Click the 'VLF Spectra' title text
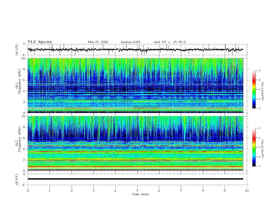The width and height of the screenshot is (278, 214). (x=40, y=42)
